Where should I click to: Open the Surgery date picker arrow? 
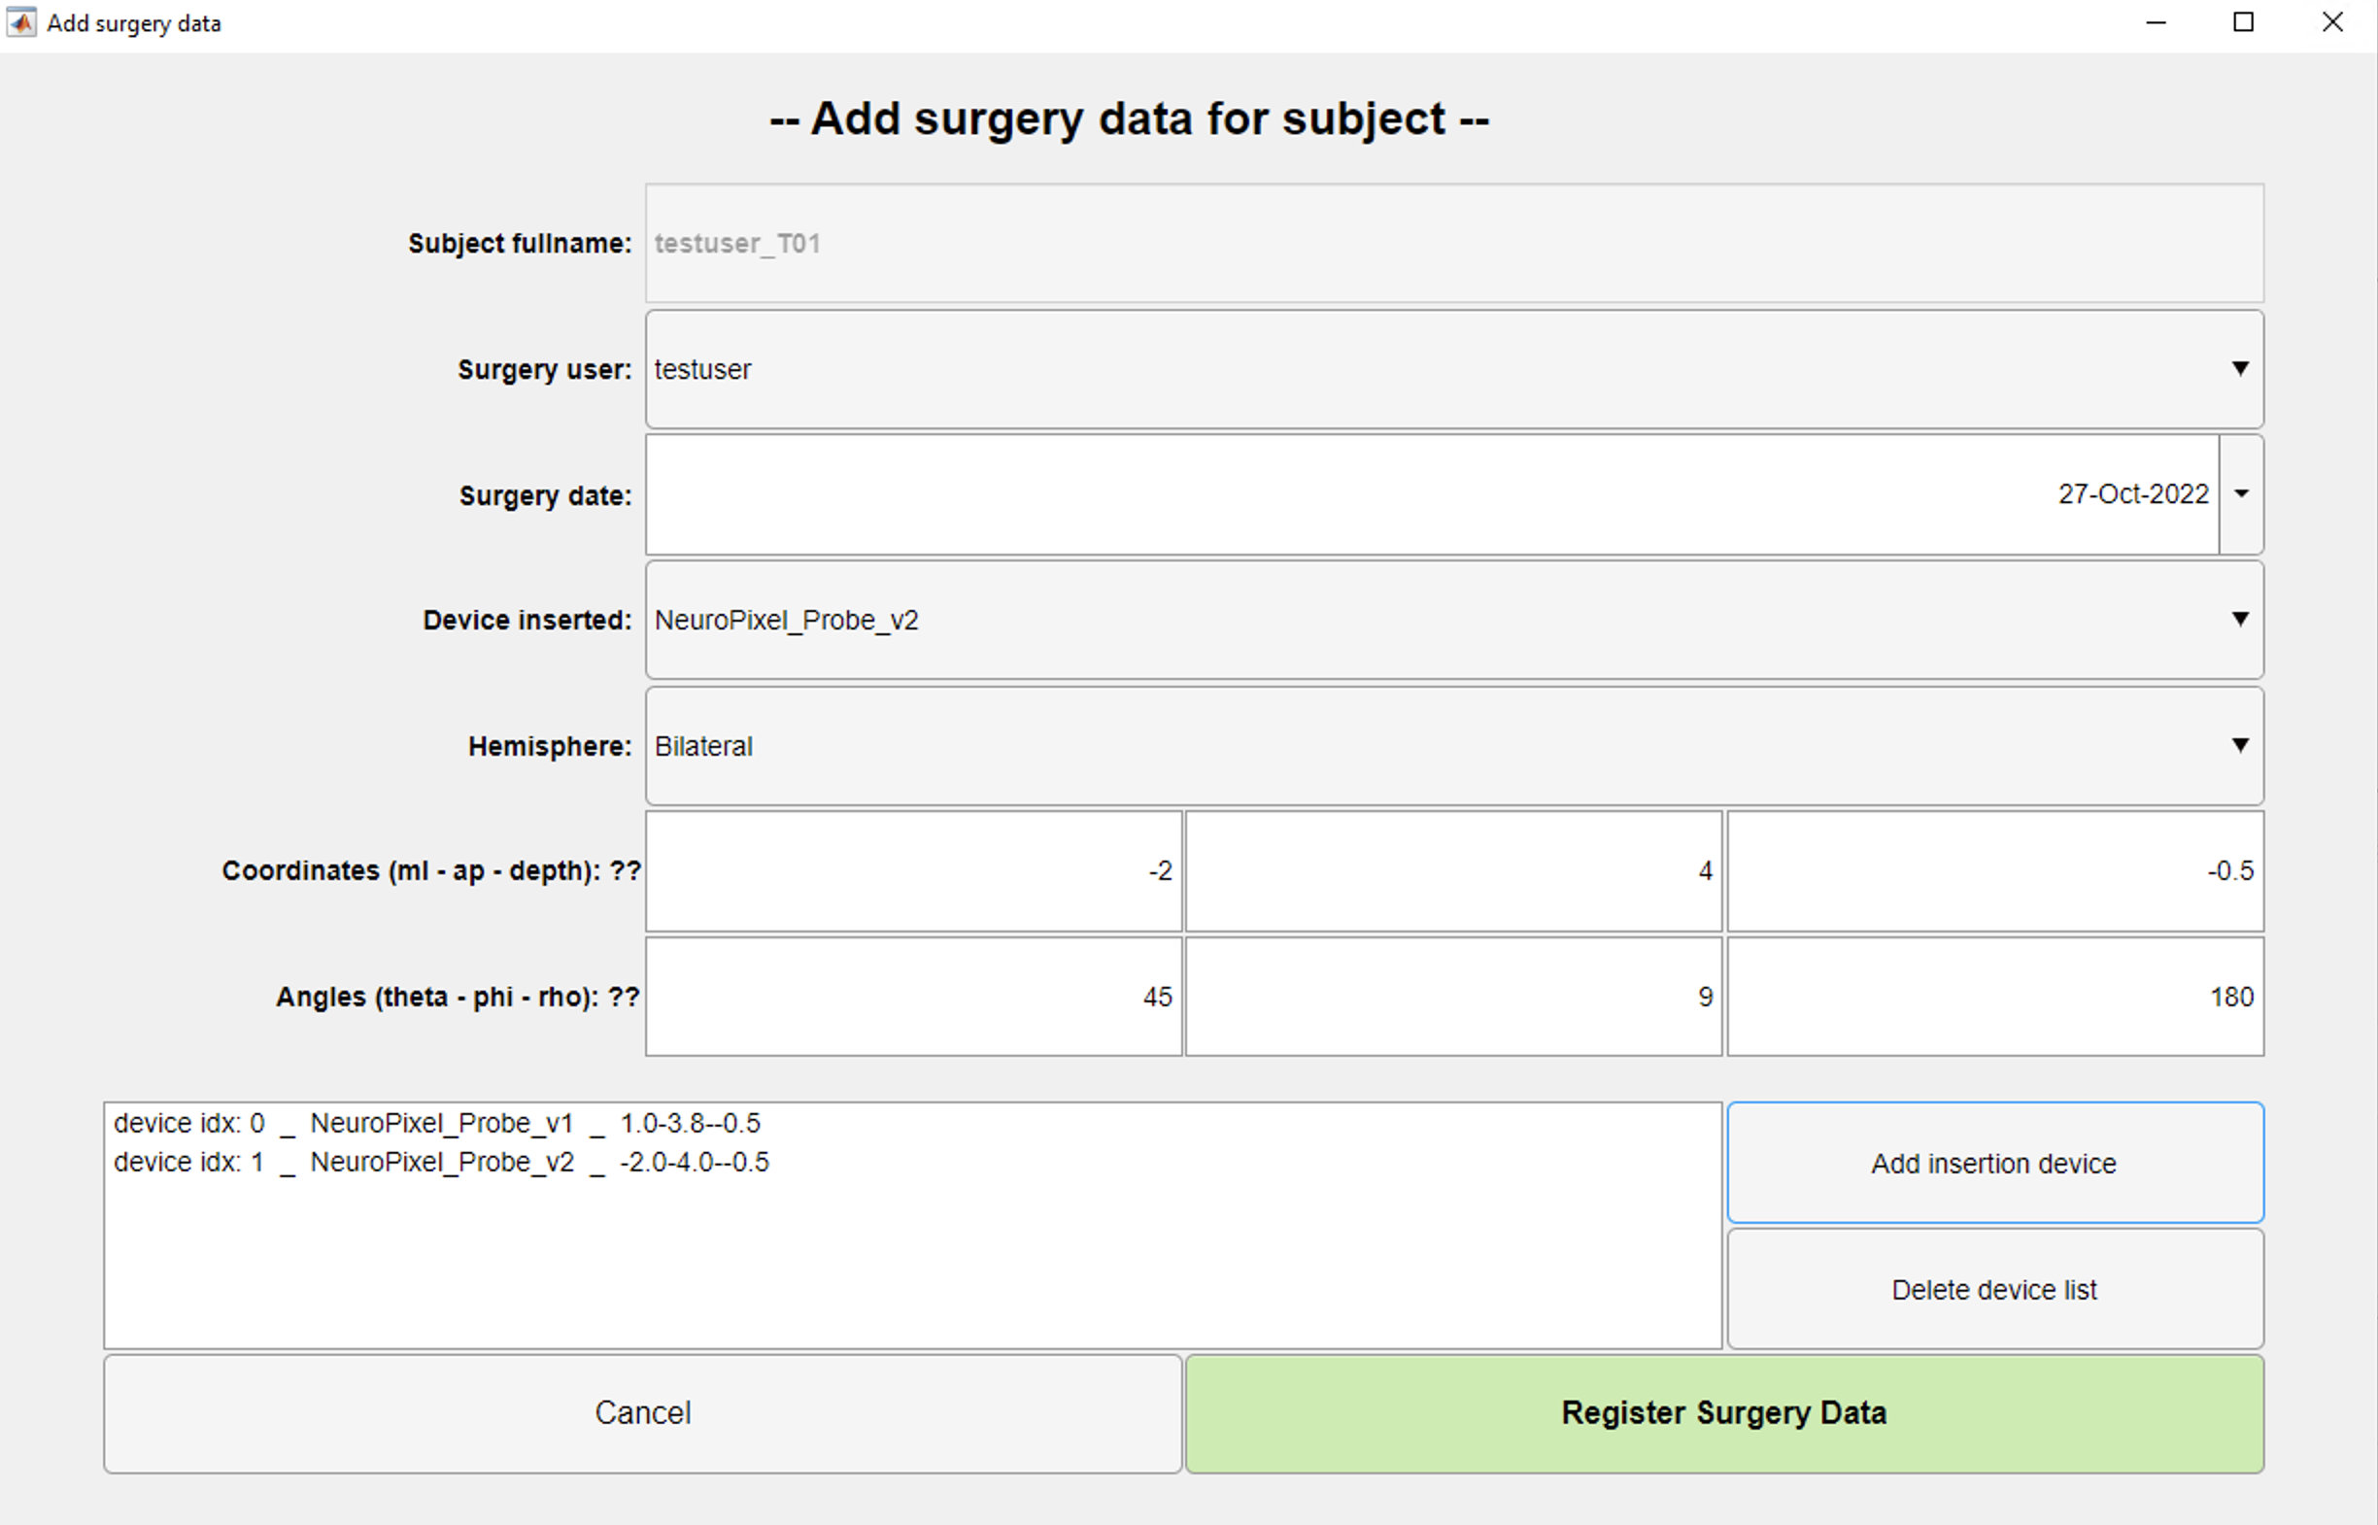[2241, 494]
